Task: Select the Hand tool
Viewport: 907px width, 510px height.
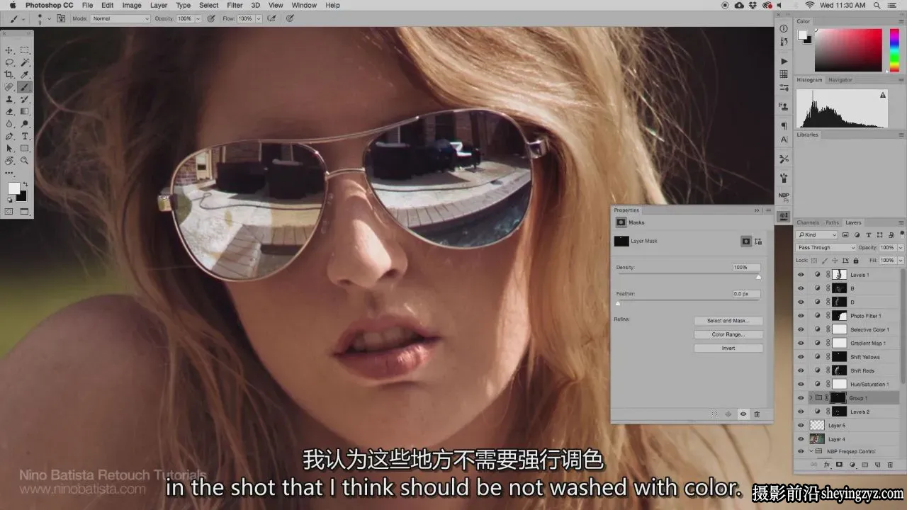Action: tap(10, 161)
